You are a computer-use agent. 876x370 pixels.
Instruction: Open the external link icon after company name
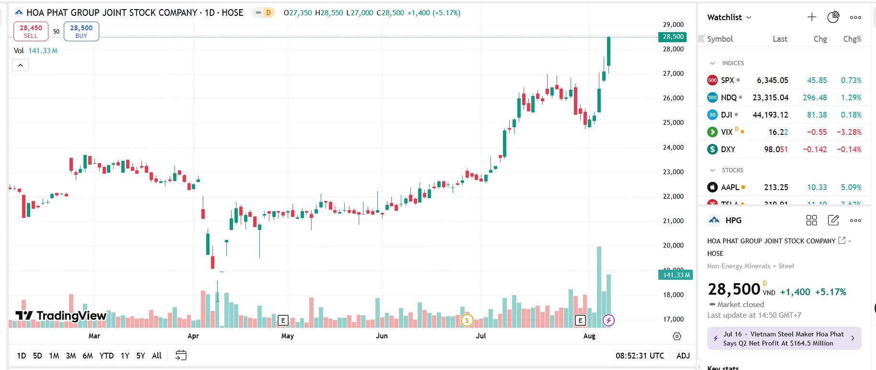pos(841,240)
